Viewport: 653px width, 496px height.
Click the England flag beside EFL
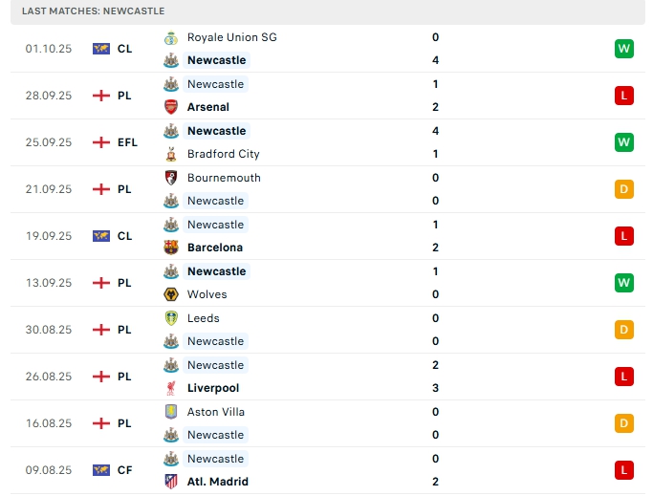click(x=100, y=142)
